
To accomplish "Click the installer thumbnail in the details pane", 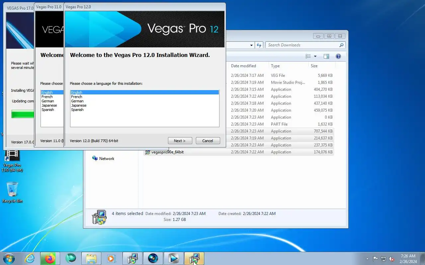I will coord(99,217).
